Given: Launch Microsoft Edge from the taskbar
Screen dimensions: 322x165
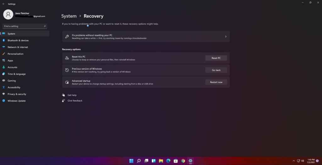Looking at the screenshot, I should 169,161.
